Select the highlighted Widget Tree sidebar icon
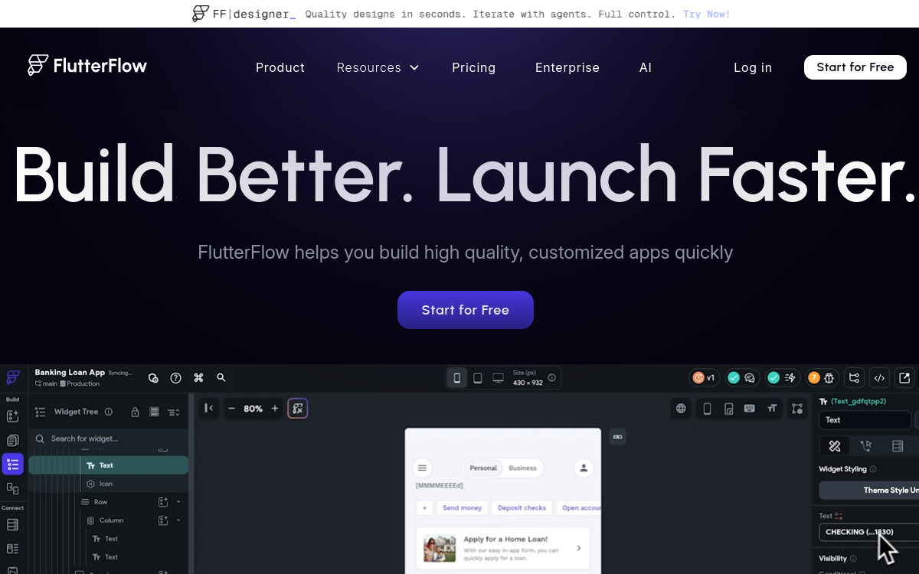Screen dimensions: 919x574 (12, 465)
